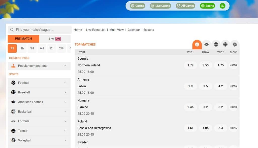Click the Volleyball icon in sidebar

(13, 140)
